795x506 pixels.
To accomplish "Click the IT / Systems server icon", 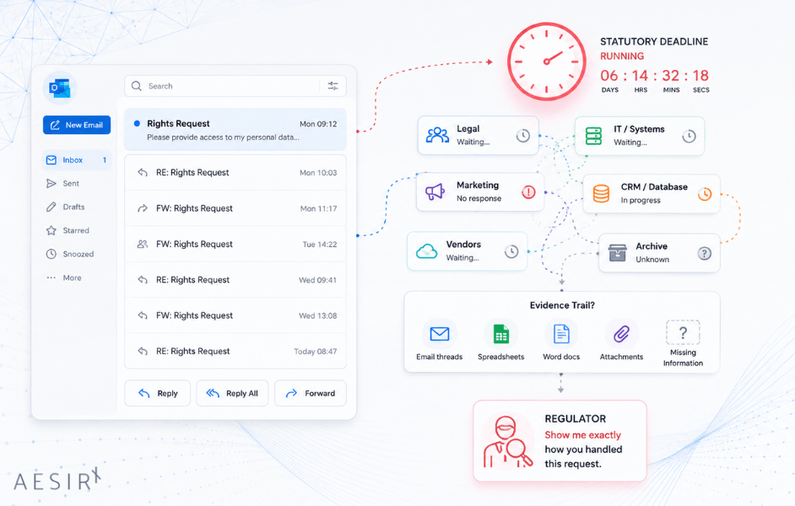I will coord(593,136).
